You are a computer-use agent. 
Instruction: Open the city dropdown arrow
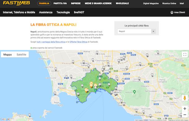(x=153, y=31)
